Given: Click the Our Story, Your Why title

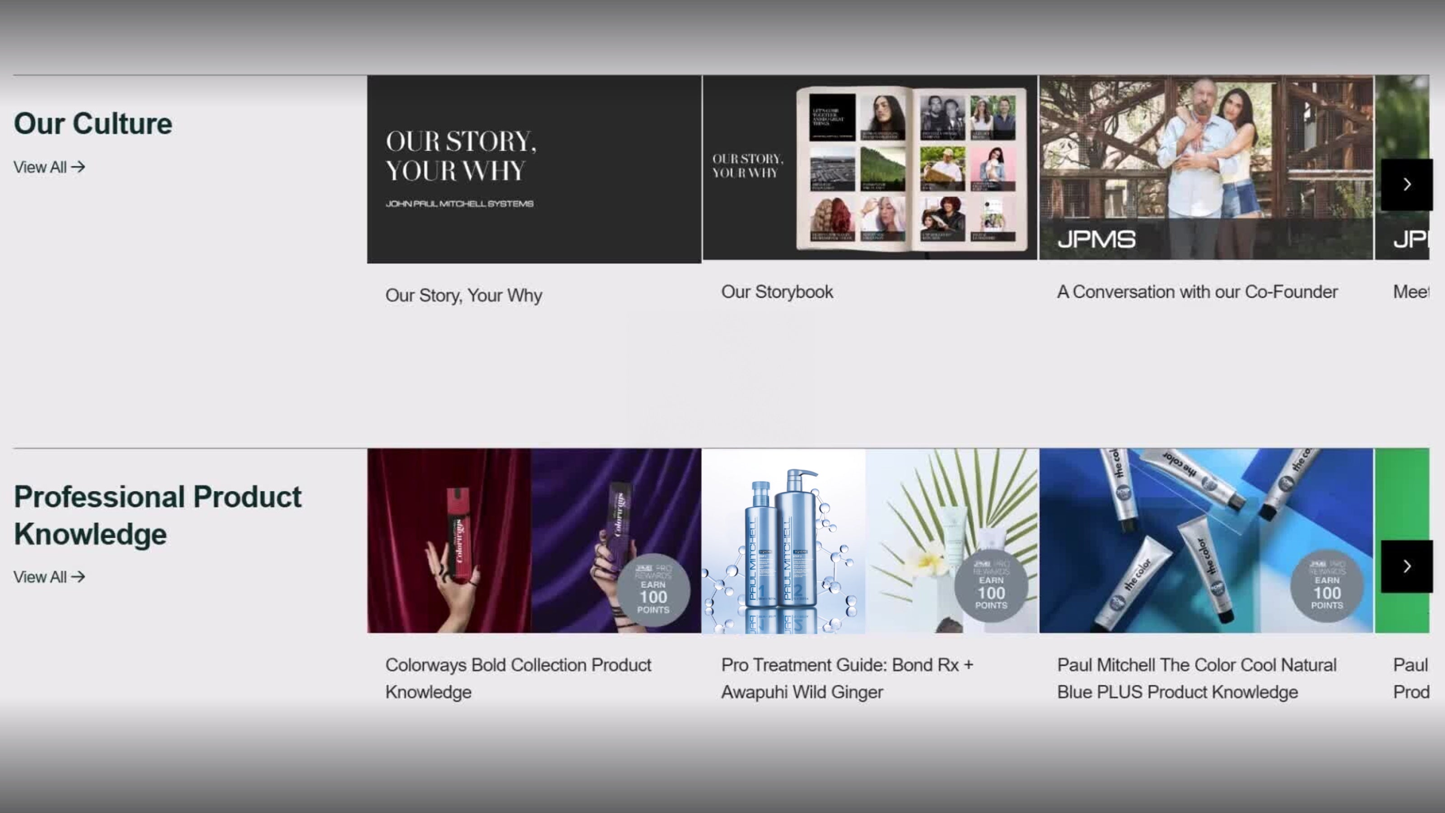Looking at the screenshot, I should (463, 295).
